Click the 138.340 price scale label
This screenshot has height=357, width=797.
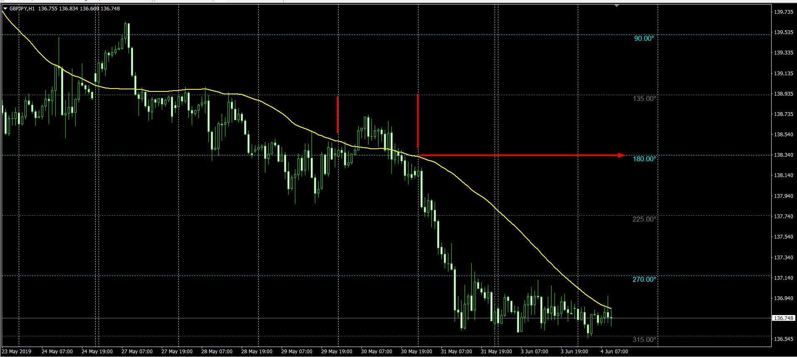pos(783,155)
